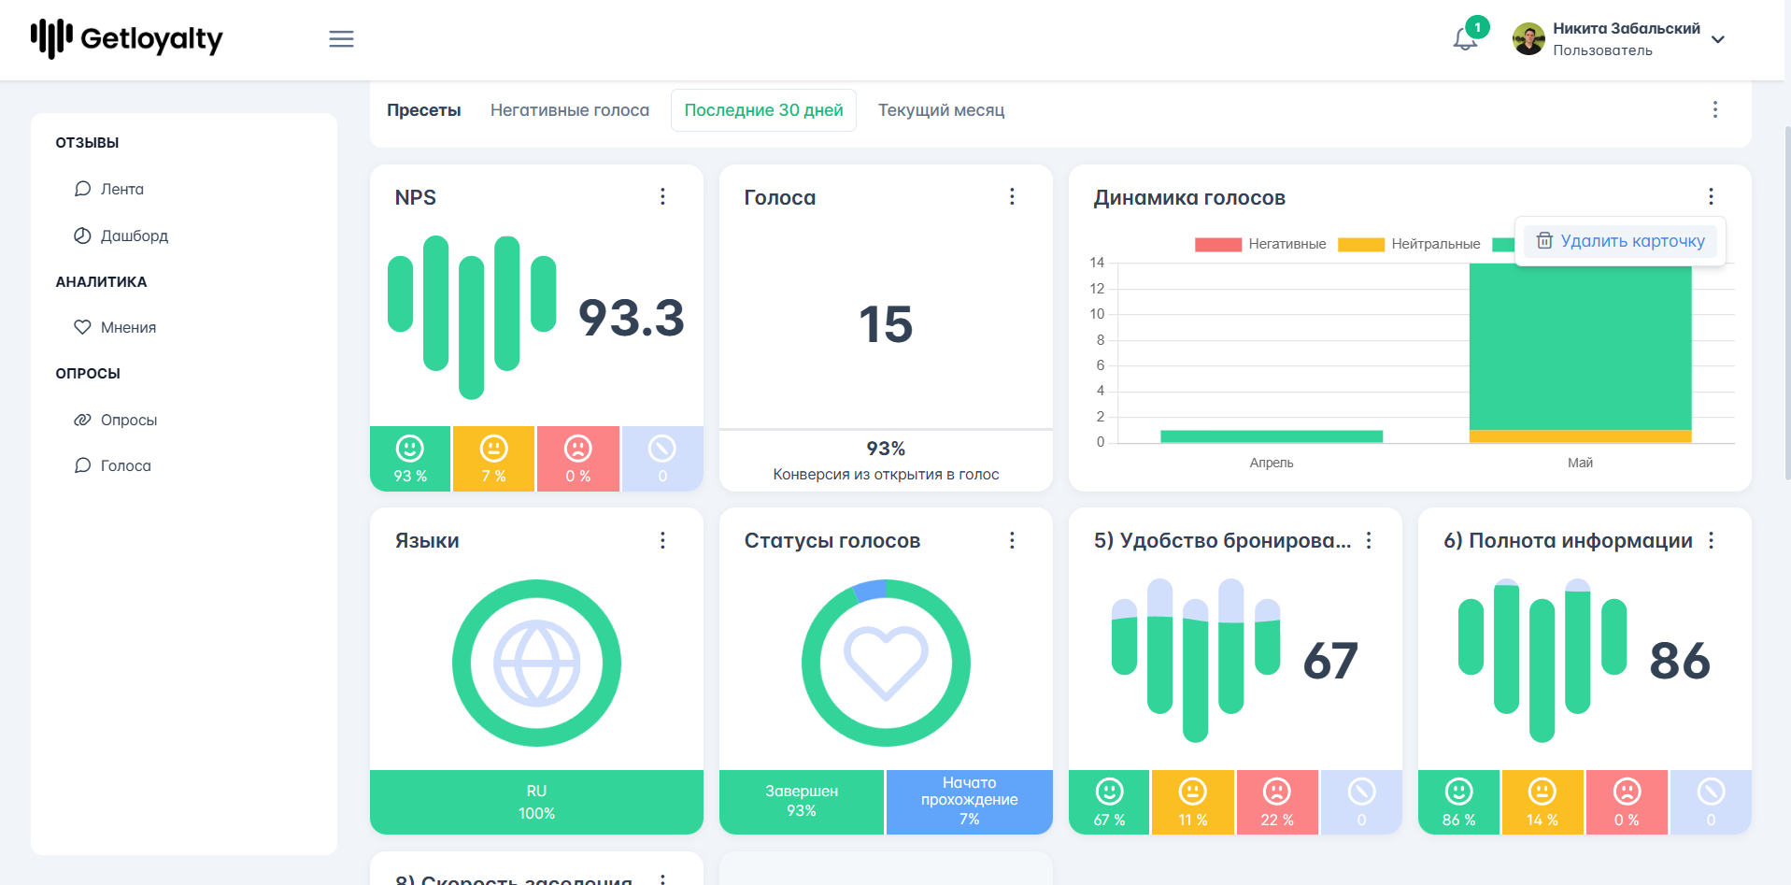Viewport: 1791px width, 885px height.
Task: Toggle the hamburger sidebar menu
Action: pyautogui.click(x=341, y=39)
